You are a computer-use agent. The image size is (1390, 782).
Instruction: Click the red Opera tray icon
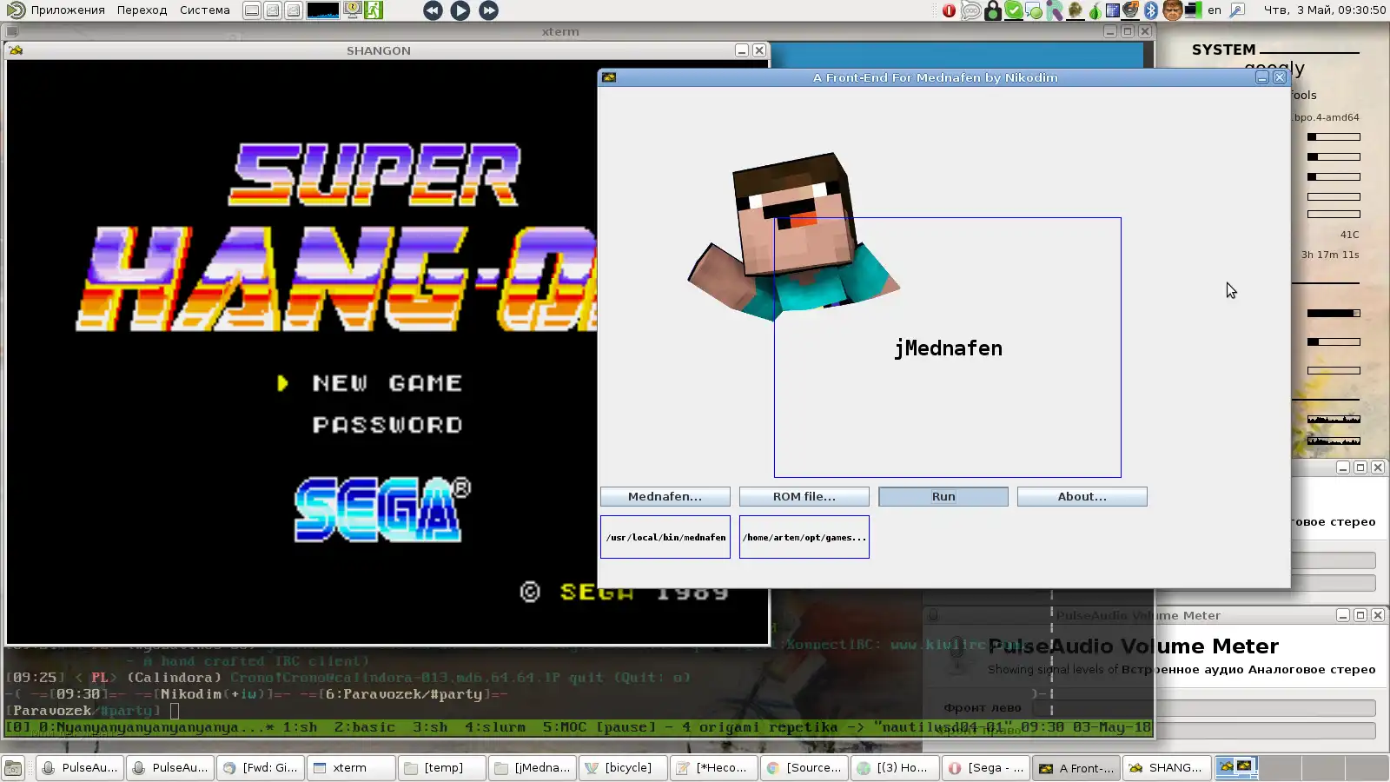click(949, 10)
